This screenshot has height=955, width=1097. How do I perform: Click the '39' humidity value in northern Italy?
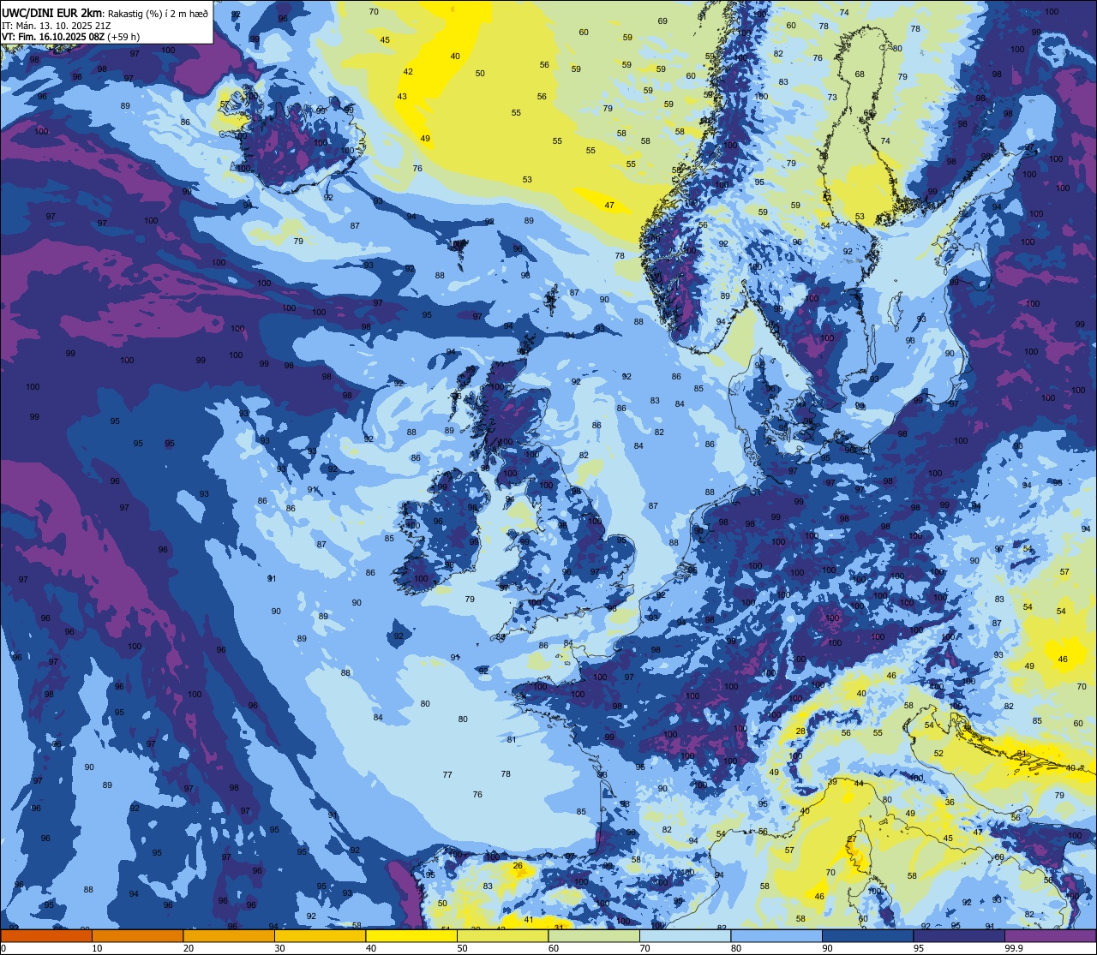click(x=832, y=782)
